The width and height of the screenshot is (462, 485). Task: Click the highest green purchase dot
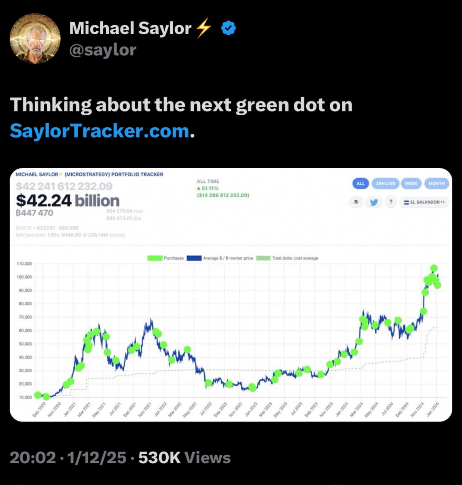tap(434, 268)
